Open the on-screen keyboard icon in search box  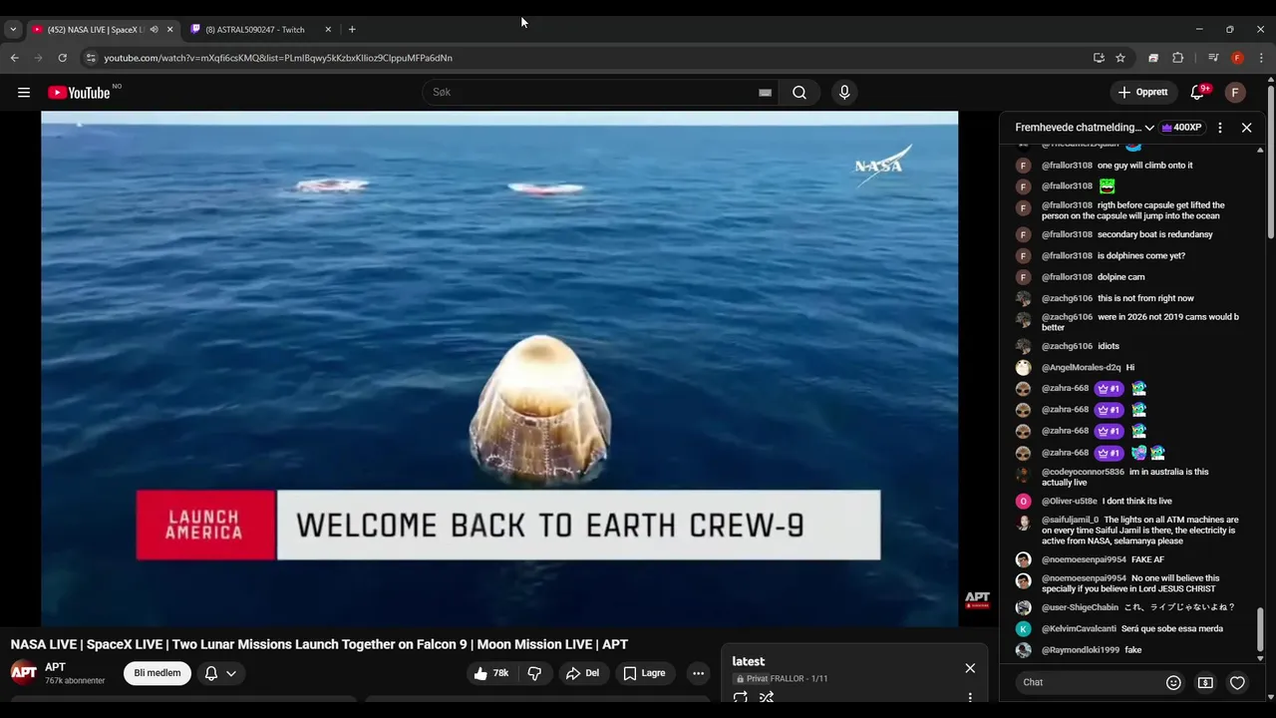(x=765, y=93)
